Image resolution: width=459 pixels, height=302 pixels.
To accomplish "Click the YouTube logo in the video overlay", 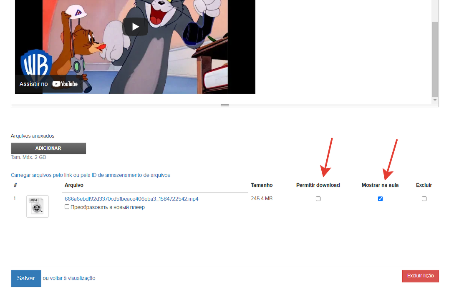I will click(x=65, y=84).
